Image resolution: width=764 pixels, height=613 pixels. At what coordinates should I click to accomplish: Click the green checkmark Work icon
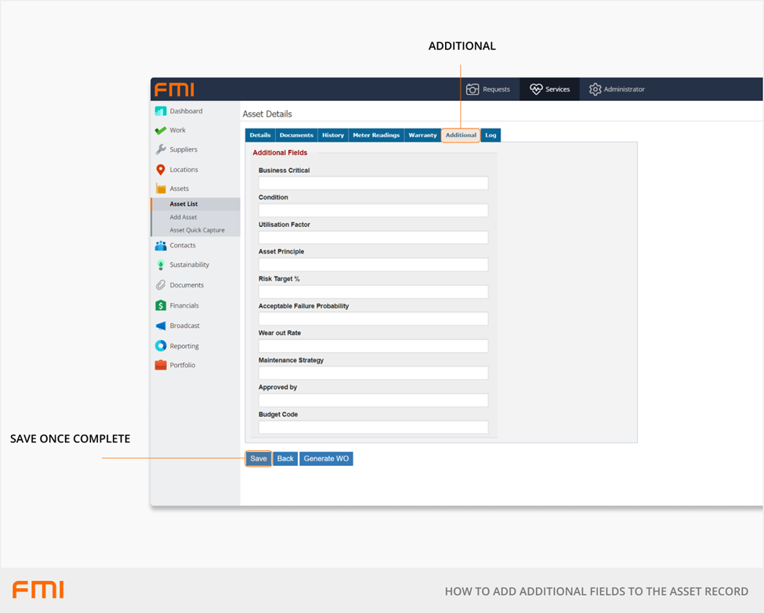161,131
